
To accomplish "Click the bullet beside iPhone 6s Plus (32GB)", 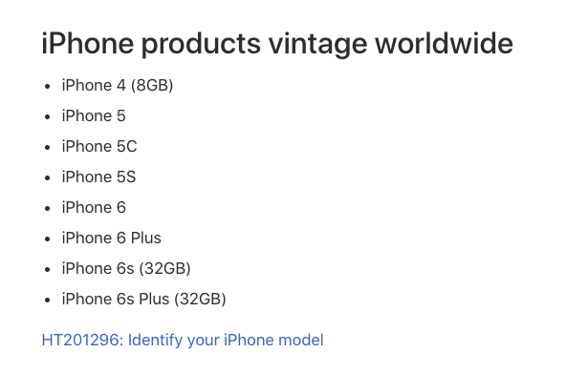I will click(x=47, y=301).
